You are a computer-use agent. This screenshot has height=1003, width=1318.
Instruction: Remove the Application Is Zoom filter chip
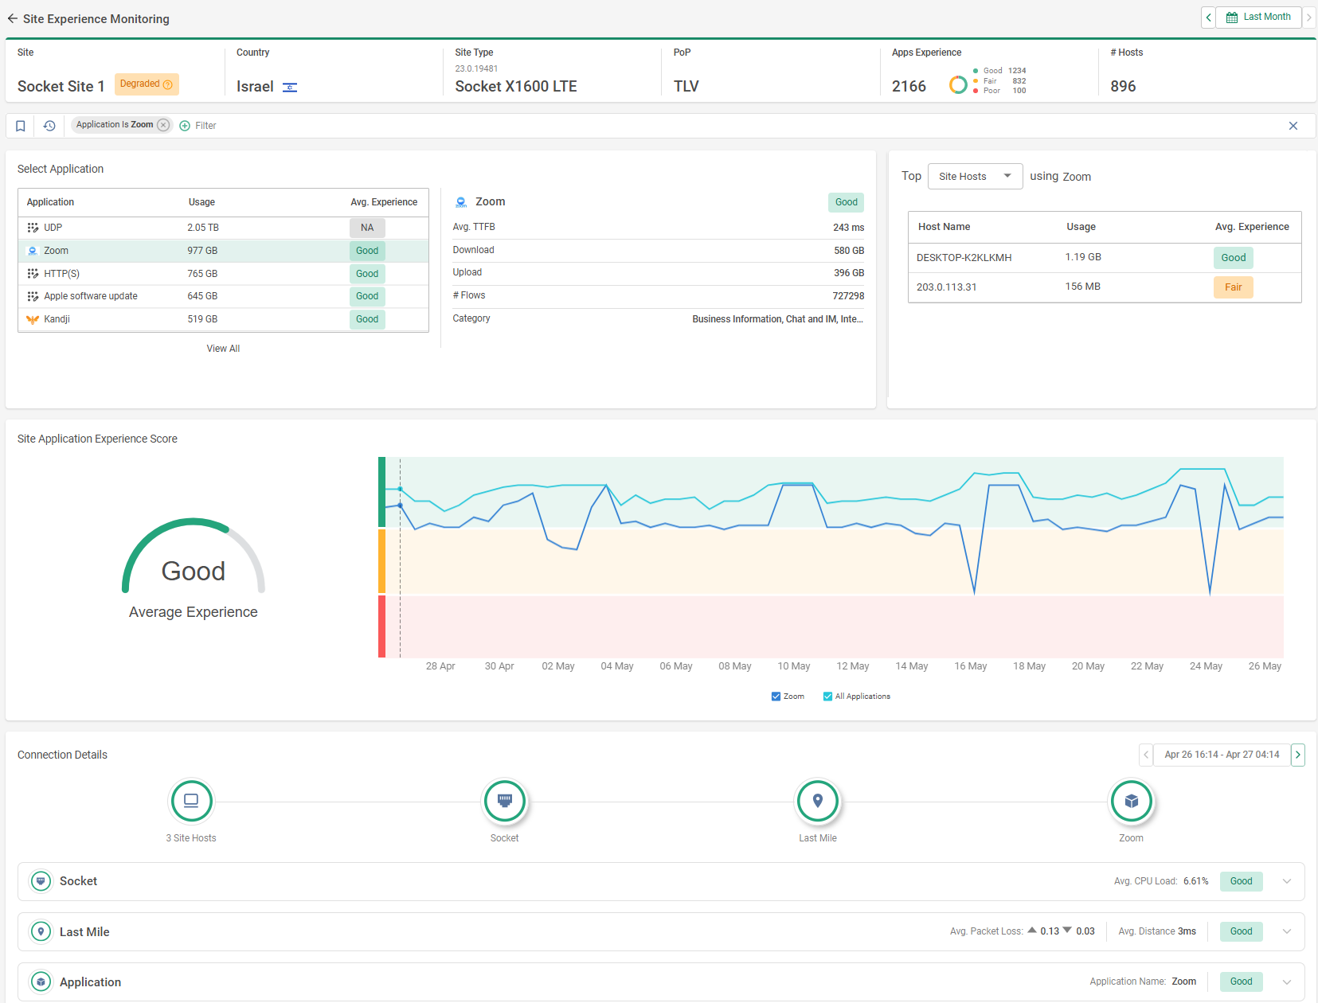coord(163,125)
